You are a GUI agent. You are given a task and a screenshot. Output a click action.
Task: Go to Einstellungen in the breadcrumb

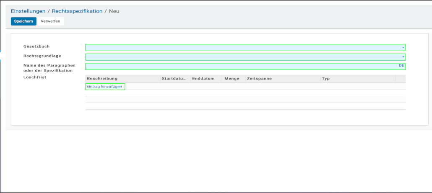(28, 11)
